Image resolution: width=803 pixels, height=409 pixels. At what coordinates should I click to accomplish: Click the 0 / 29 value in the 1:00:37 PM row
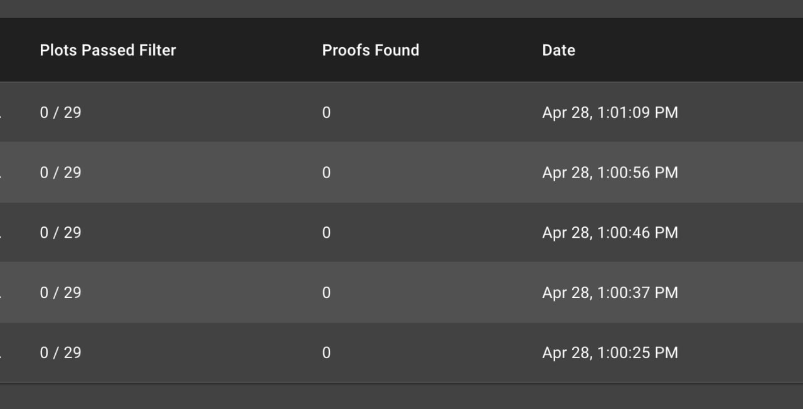click(x=61, y=293)
